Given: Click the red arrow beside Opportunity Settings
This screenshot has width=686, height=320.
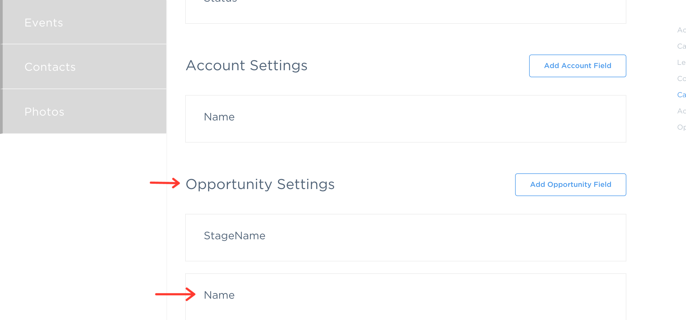Looking at the screenshot, I should click(165, 183).
